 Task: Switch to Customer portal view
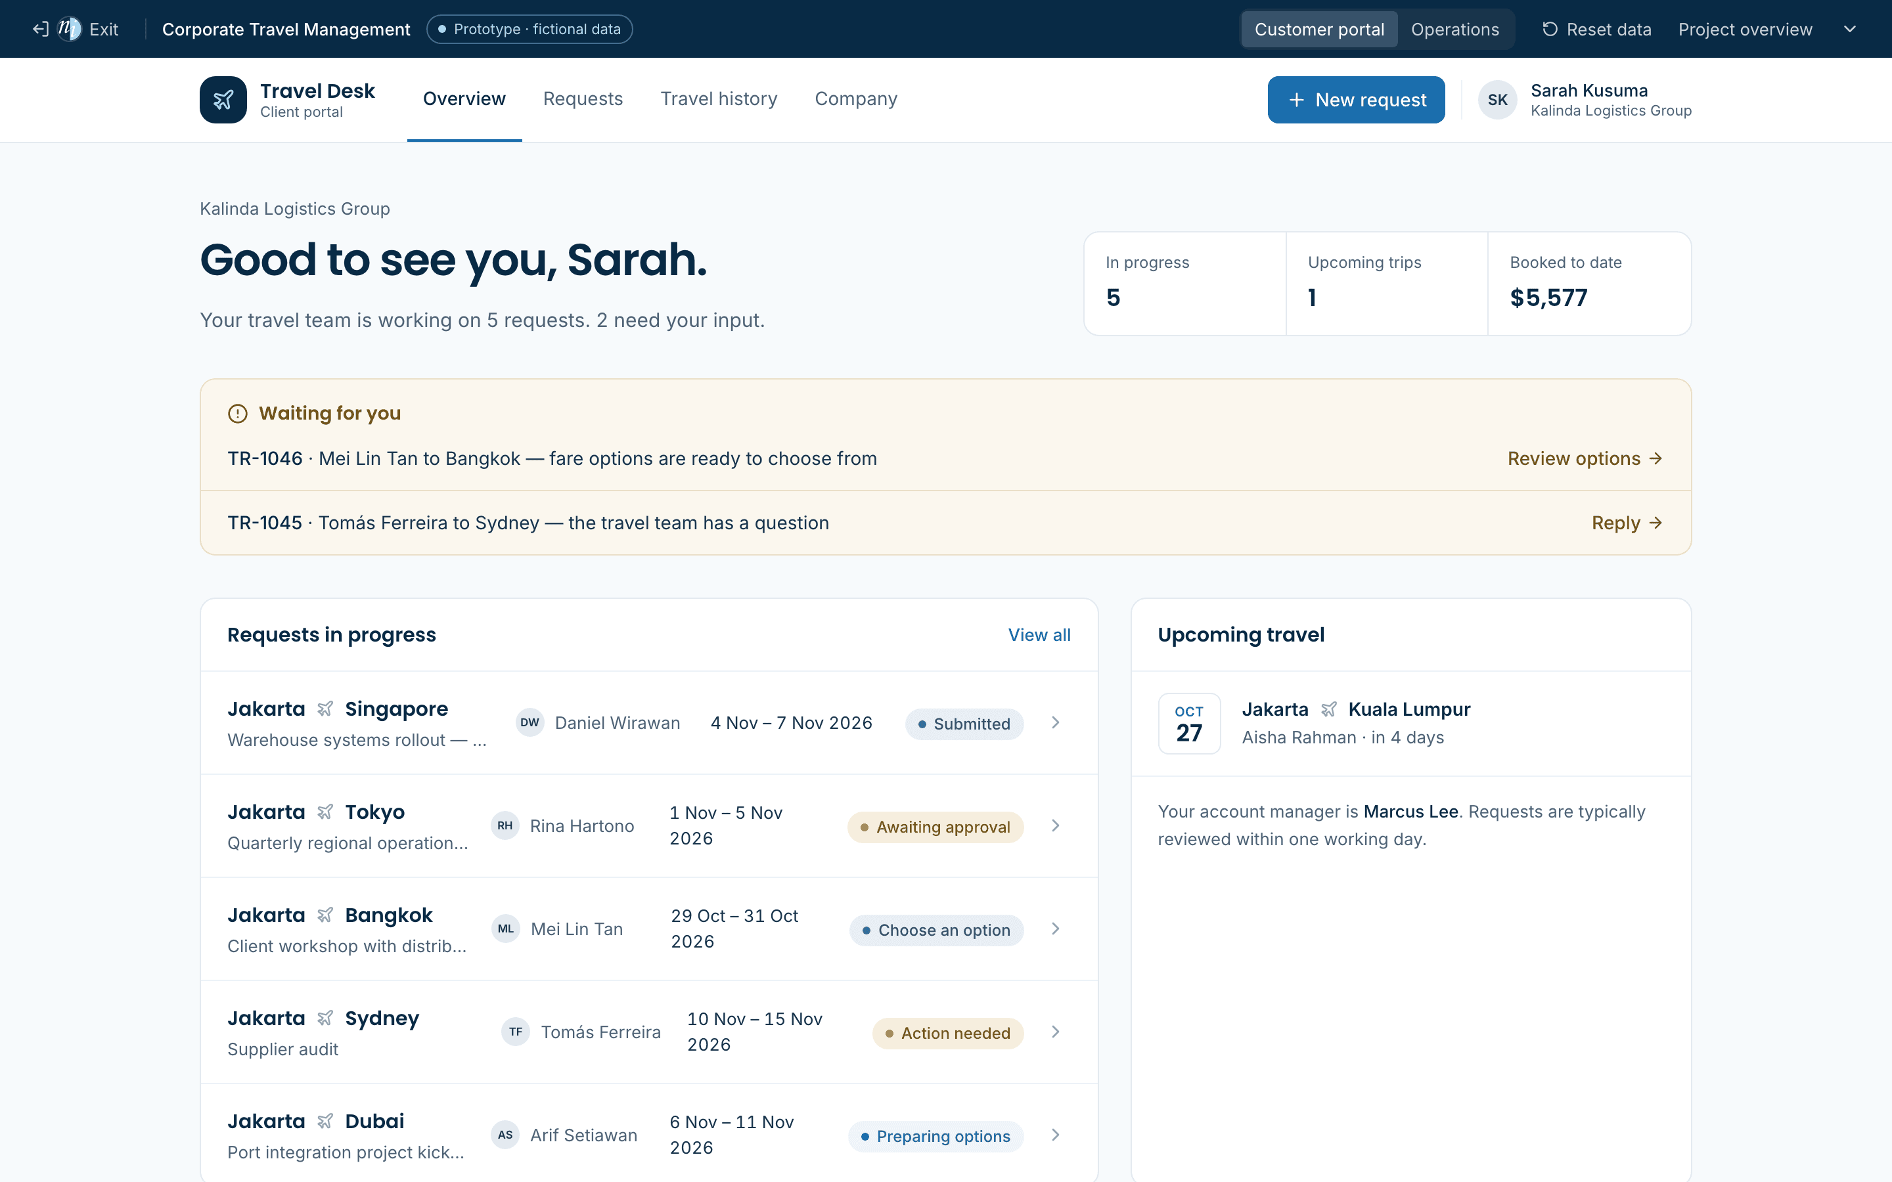point(1319,29)
